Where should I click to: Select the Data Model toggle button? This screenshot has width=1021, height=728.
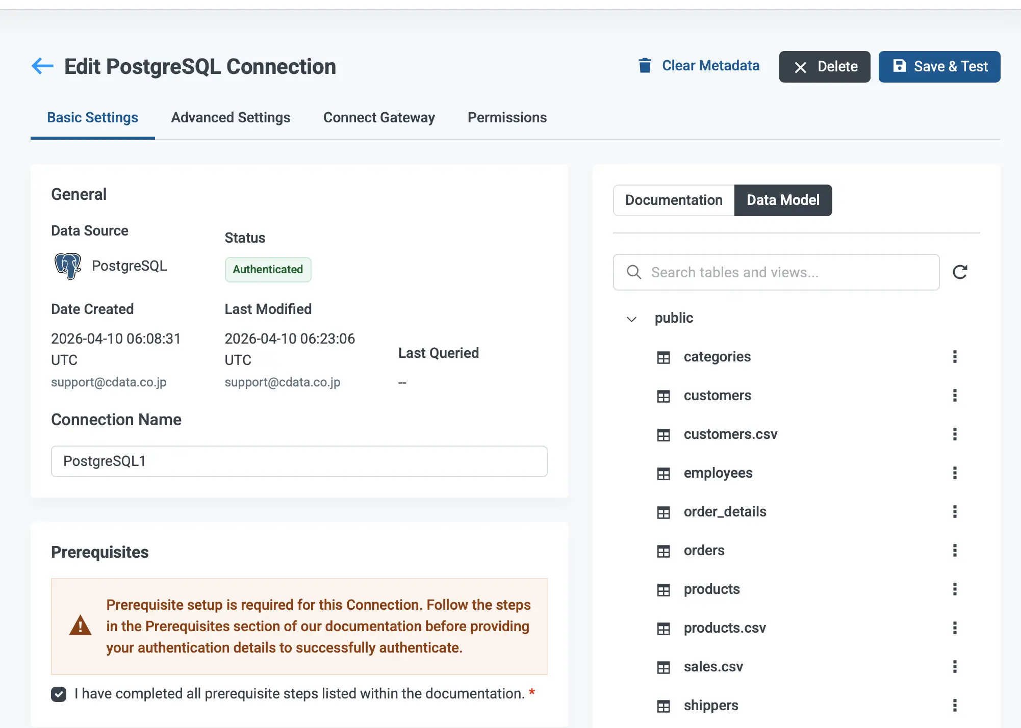tap(783, 200)
